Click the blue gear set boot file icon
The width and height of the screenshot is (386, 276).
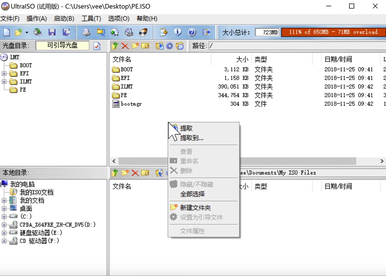(170, 46)
